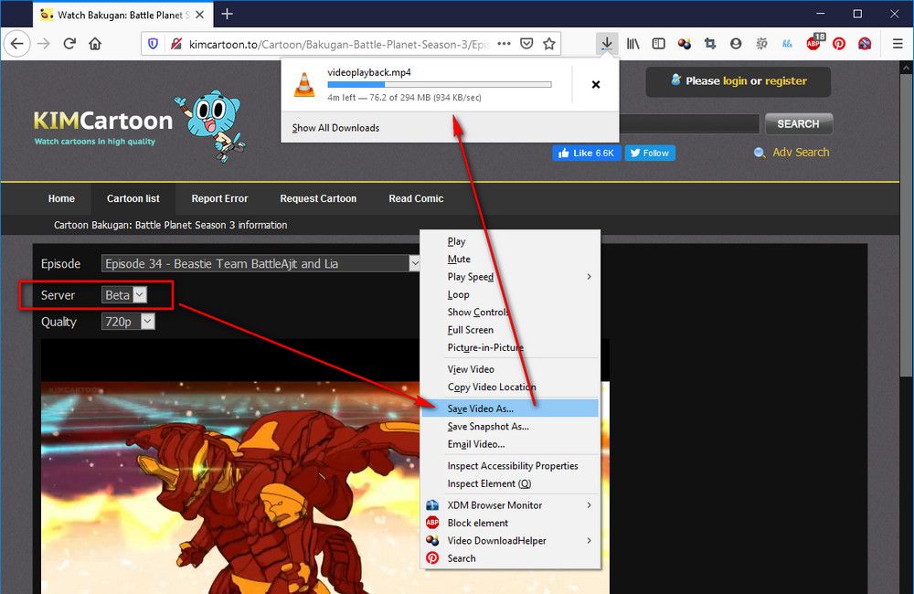
Task: Click the site permissions blocked icon in address bar
Action: (175, 44)
